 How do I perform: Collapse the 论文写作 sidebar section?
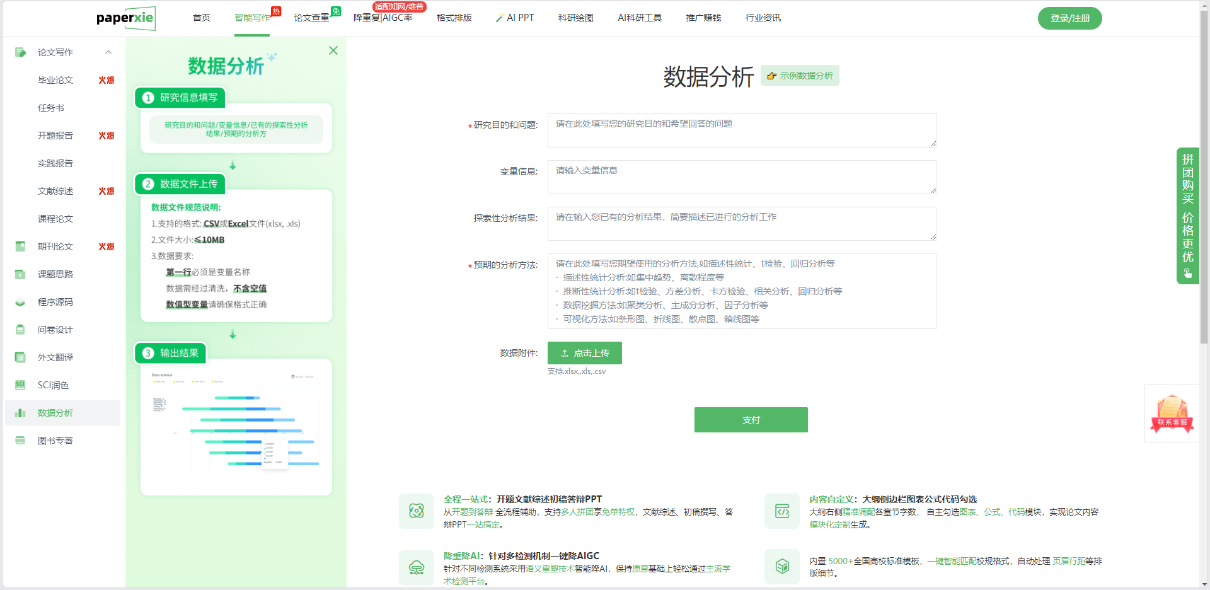tap(108, 52)
